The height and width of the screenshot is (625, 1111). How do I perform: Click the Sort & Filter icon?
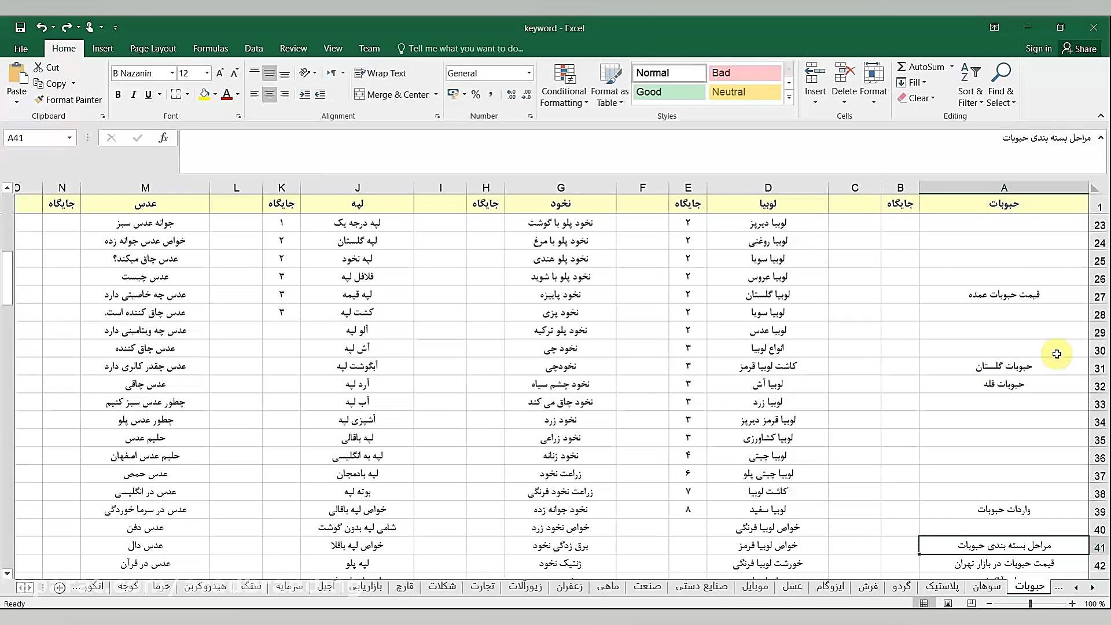(970, 84)
